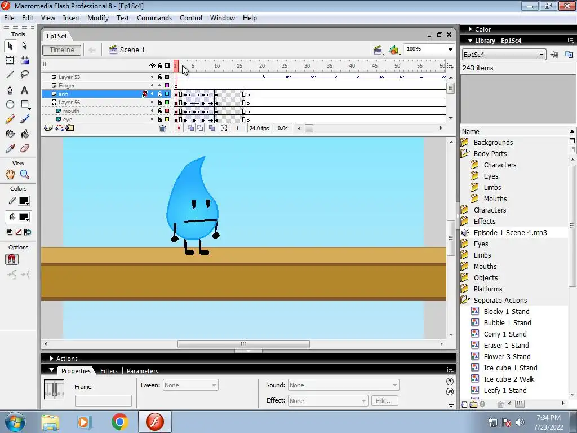Click the Add Motion Guide icon
The width and height of the screenshot is (577, 433).
coord(59,128)
